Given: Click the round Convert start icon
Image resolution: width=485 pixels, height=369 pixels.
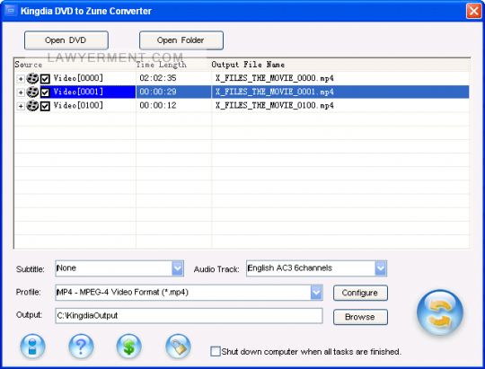Looking at the screenshot, I should pos(440,312).
